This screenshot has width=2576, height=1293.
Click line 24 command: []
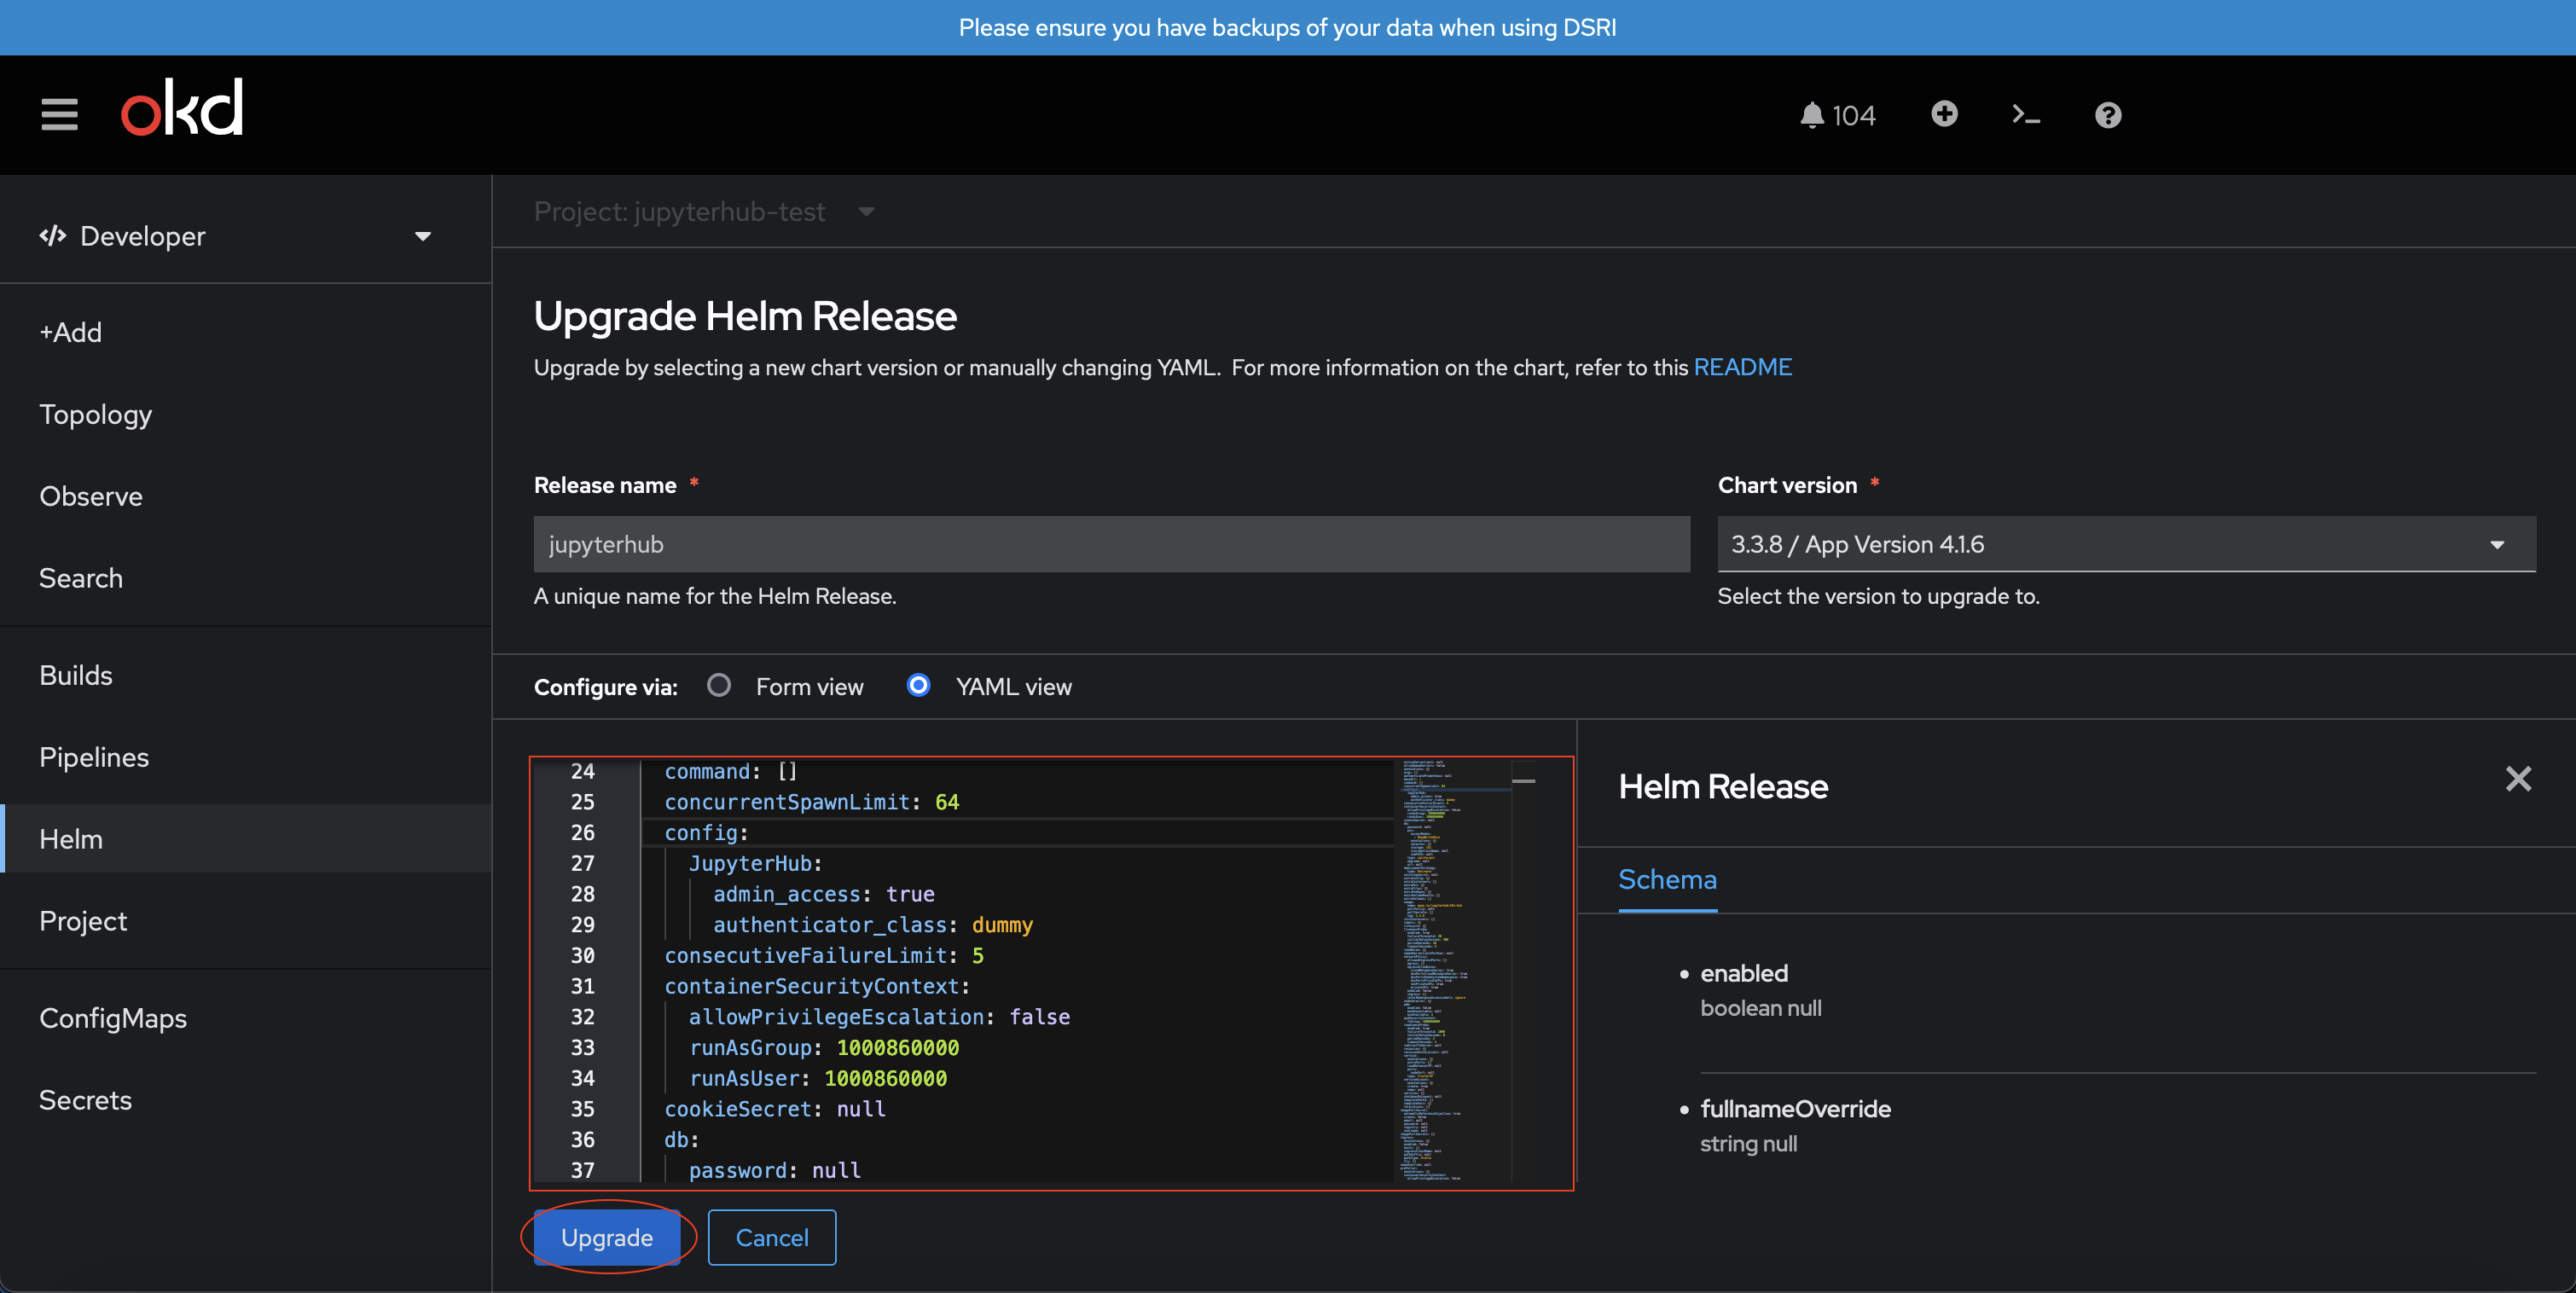tap(731, 772)
